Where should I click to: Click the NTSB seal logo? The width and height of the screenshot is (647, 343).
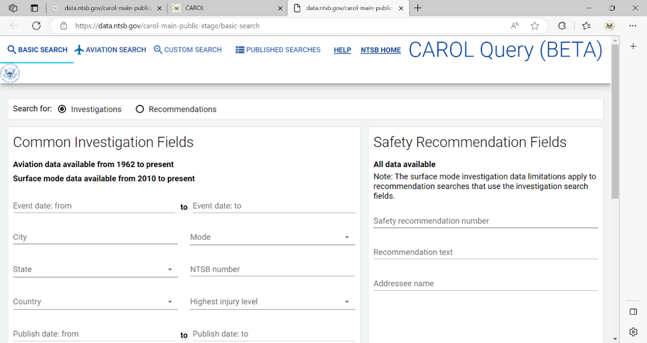point(10,73)
